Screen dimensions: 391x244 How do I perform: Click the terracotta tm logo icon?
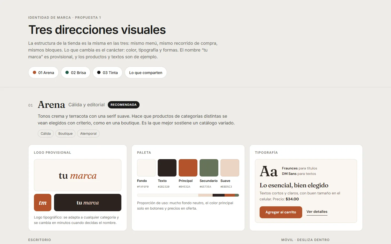[43, 203]
